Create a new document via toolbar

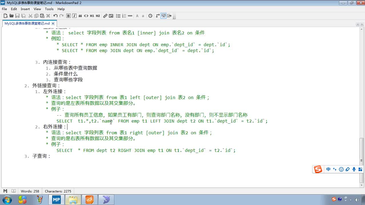pyautogui.click(x=5, y=16)
